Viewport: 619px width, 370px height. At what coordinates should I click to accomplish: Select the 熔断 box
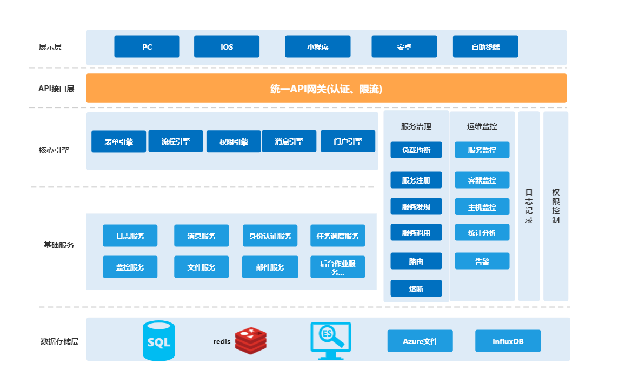coord(416,289)
